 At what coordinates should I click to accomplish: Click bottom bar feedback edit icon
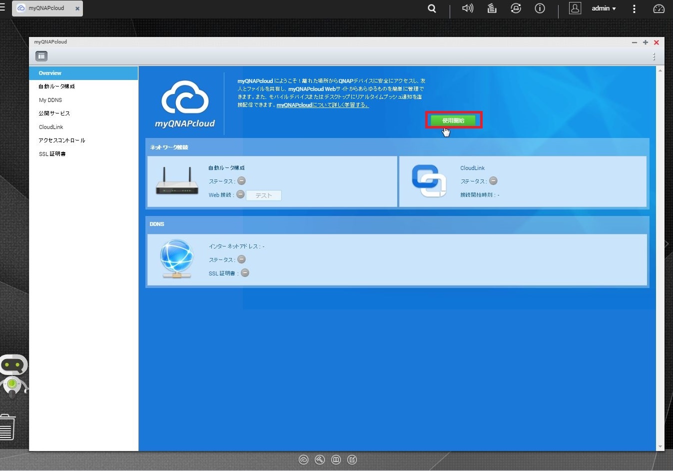(352, 460)
